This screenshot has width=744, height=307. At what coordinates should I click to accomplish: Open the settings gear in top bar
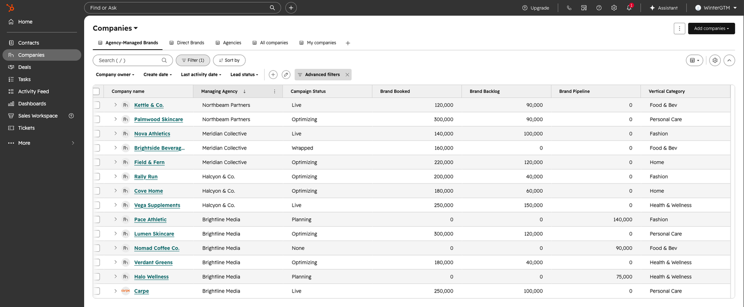[614, 8]
